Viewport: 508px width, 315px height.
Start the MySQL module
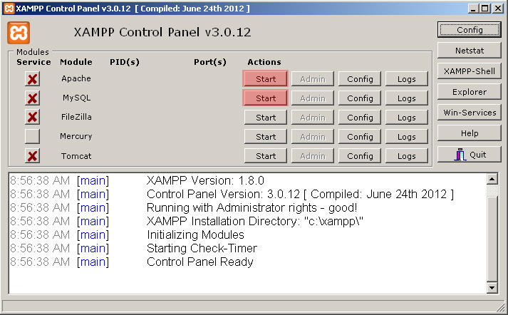pos(266,98)
